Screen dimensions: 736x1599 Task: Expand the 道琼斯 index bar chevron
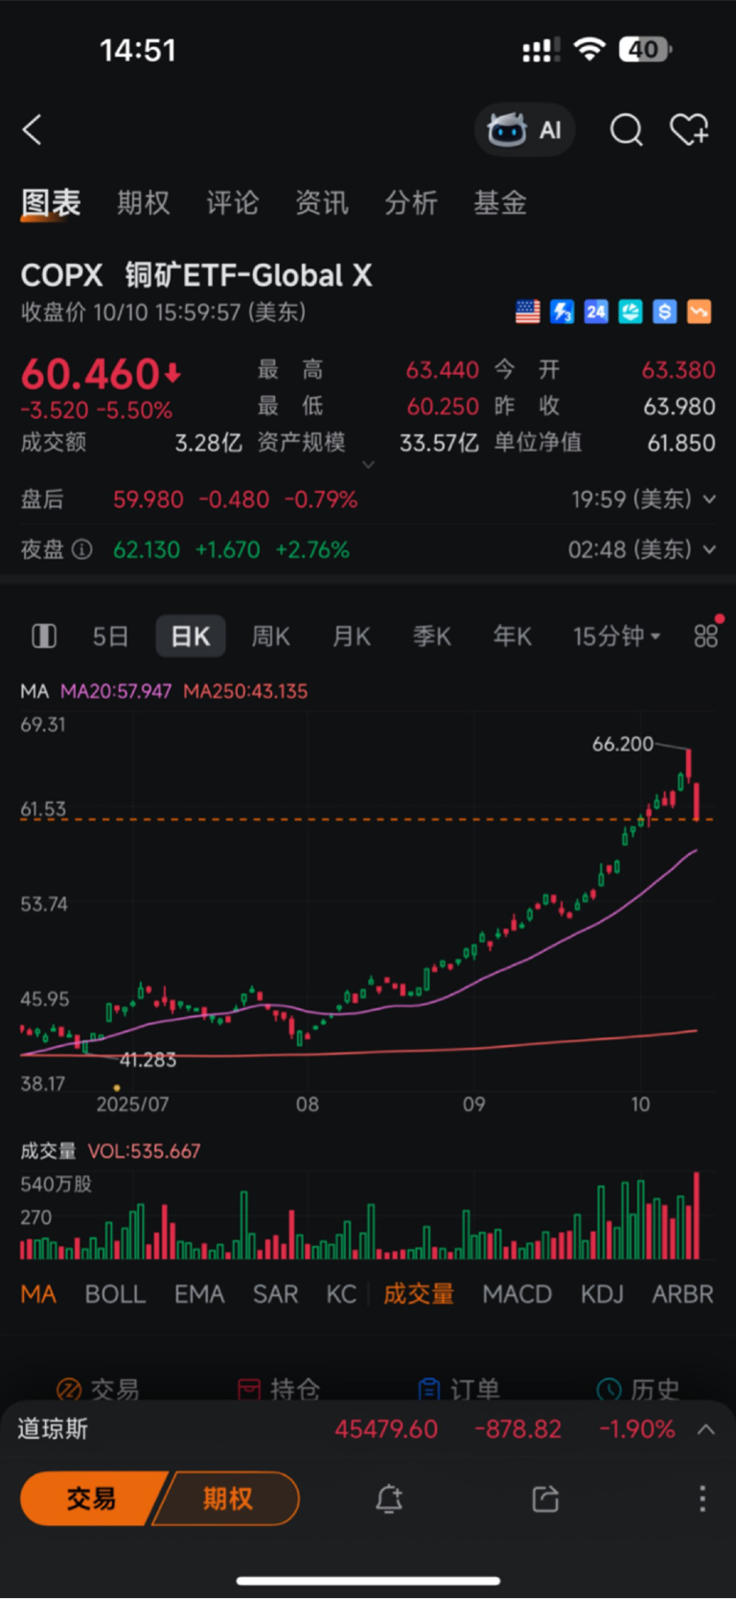tap(706, 1429)
